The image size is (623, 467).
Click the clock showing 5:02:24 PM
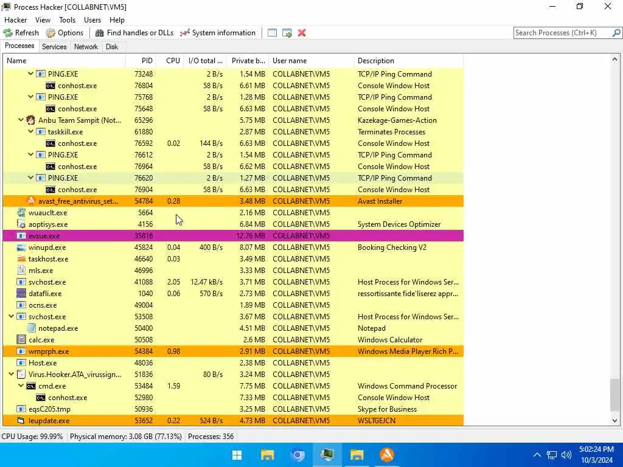(596, 449)
